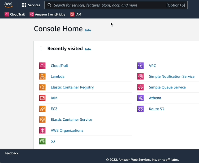Click Info link beside Console Home
Screen dimensions: 199x163
pos(88,30)
